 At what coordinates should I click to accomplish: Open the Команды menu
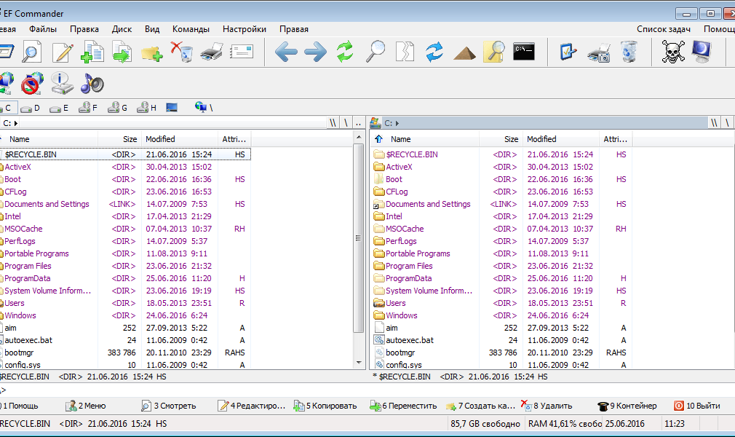(191, 29)
